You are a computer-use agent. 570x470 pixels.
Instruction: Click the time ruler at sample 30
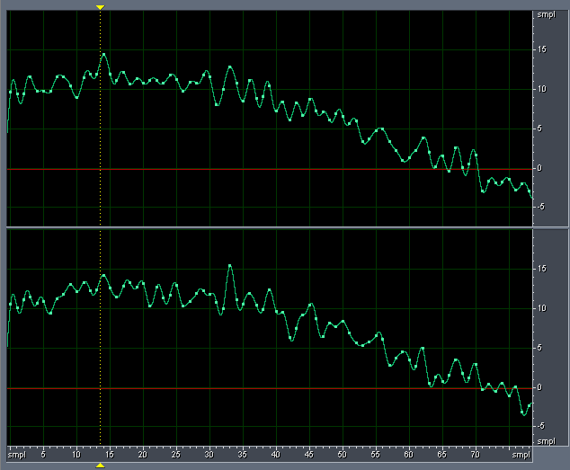[x=209, y=455]
